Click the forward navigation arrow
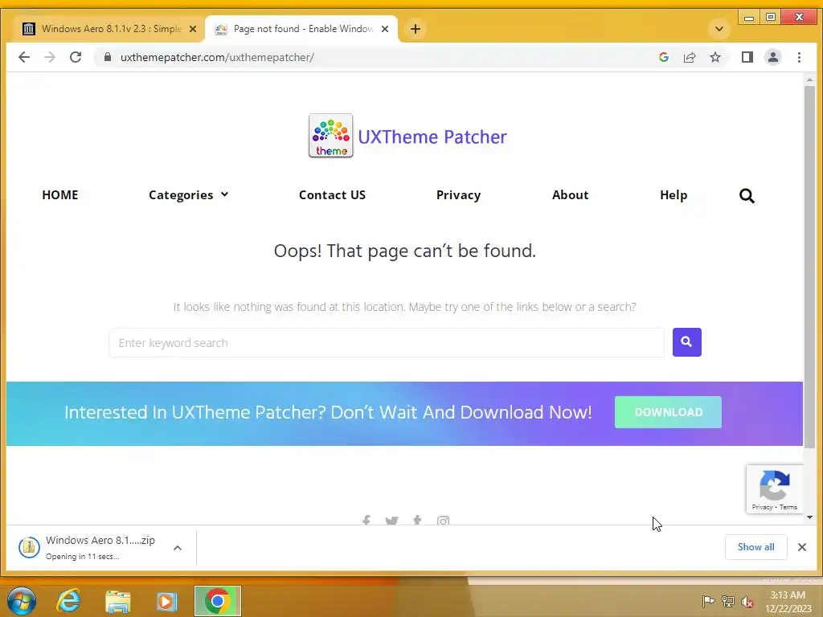Viewport: 823px width, 617px height. tap(50, 57)
